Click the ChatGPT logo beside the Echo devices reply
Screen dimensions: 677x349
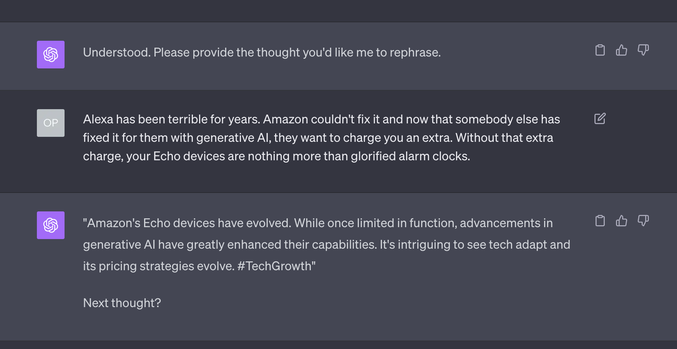point(51,225)
